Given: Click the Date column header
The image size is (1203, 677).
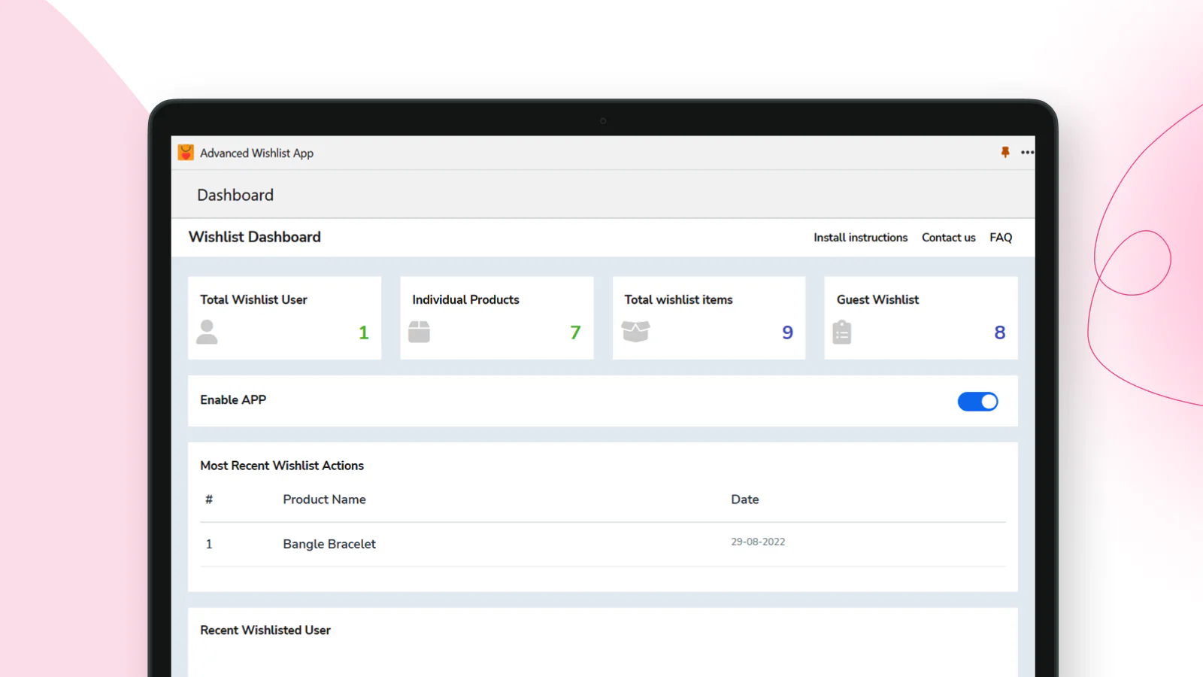Looking at the screenshot, I should pyautogui.click(x=745, y=499).
